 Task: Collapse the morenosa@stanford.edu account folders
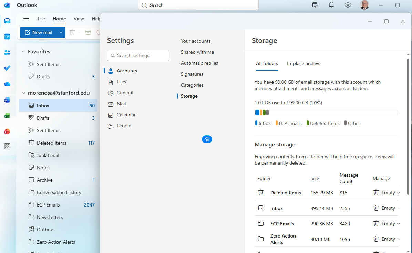coord(23,93)
